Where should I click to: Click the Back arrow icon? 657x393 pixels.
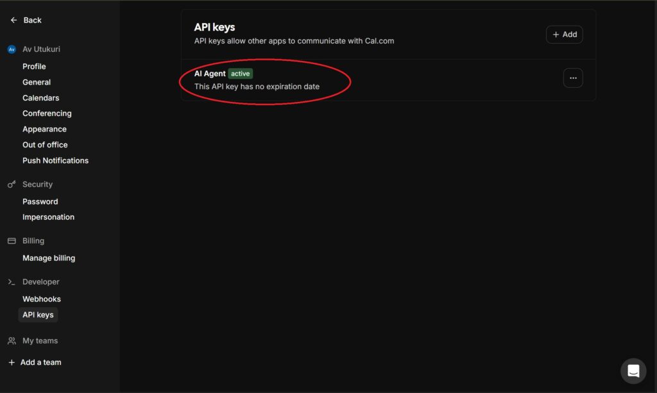(x=13, y=21)
